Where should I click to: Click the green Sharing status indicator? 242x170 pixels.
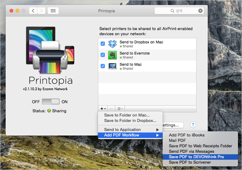(49, 110)
